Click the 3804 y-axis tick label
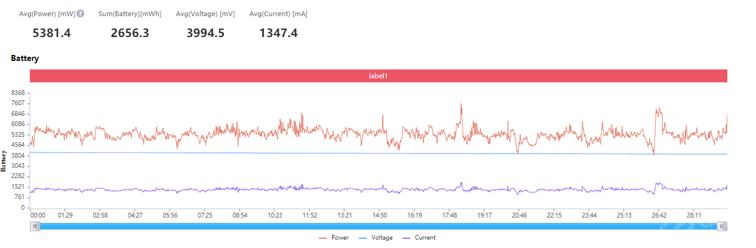This screenshot has width=756, height=248. coord(19,155)
